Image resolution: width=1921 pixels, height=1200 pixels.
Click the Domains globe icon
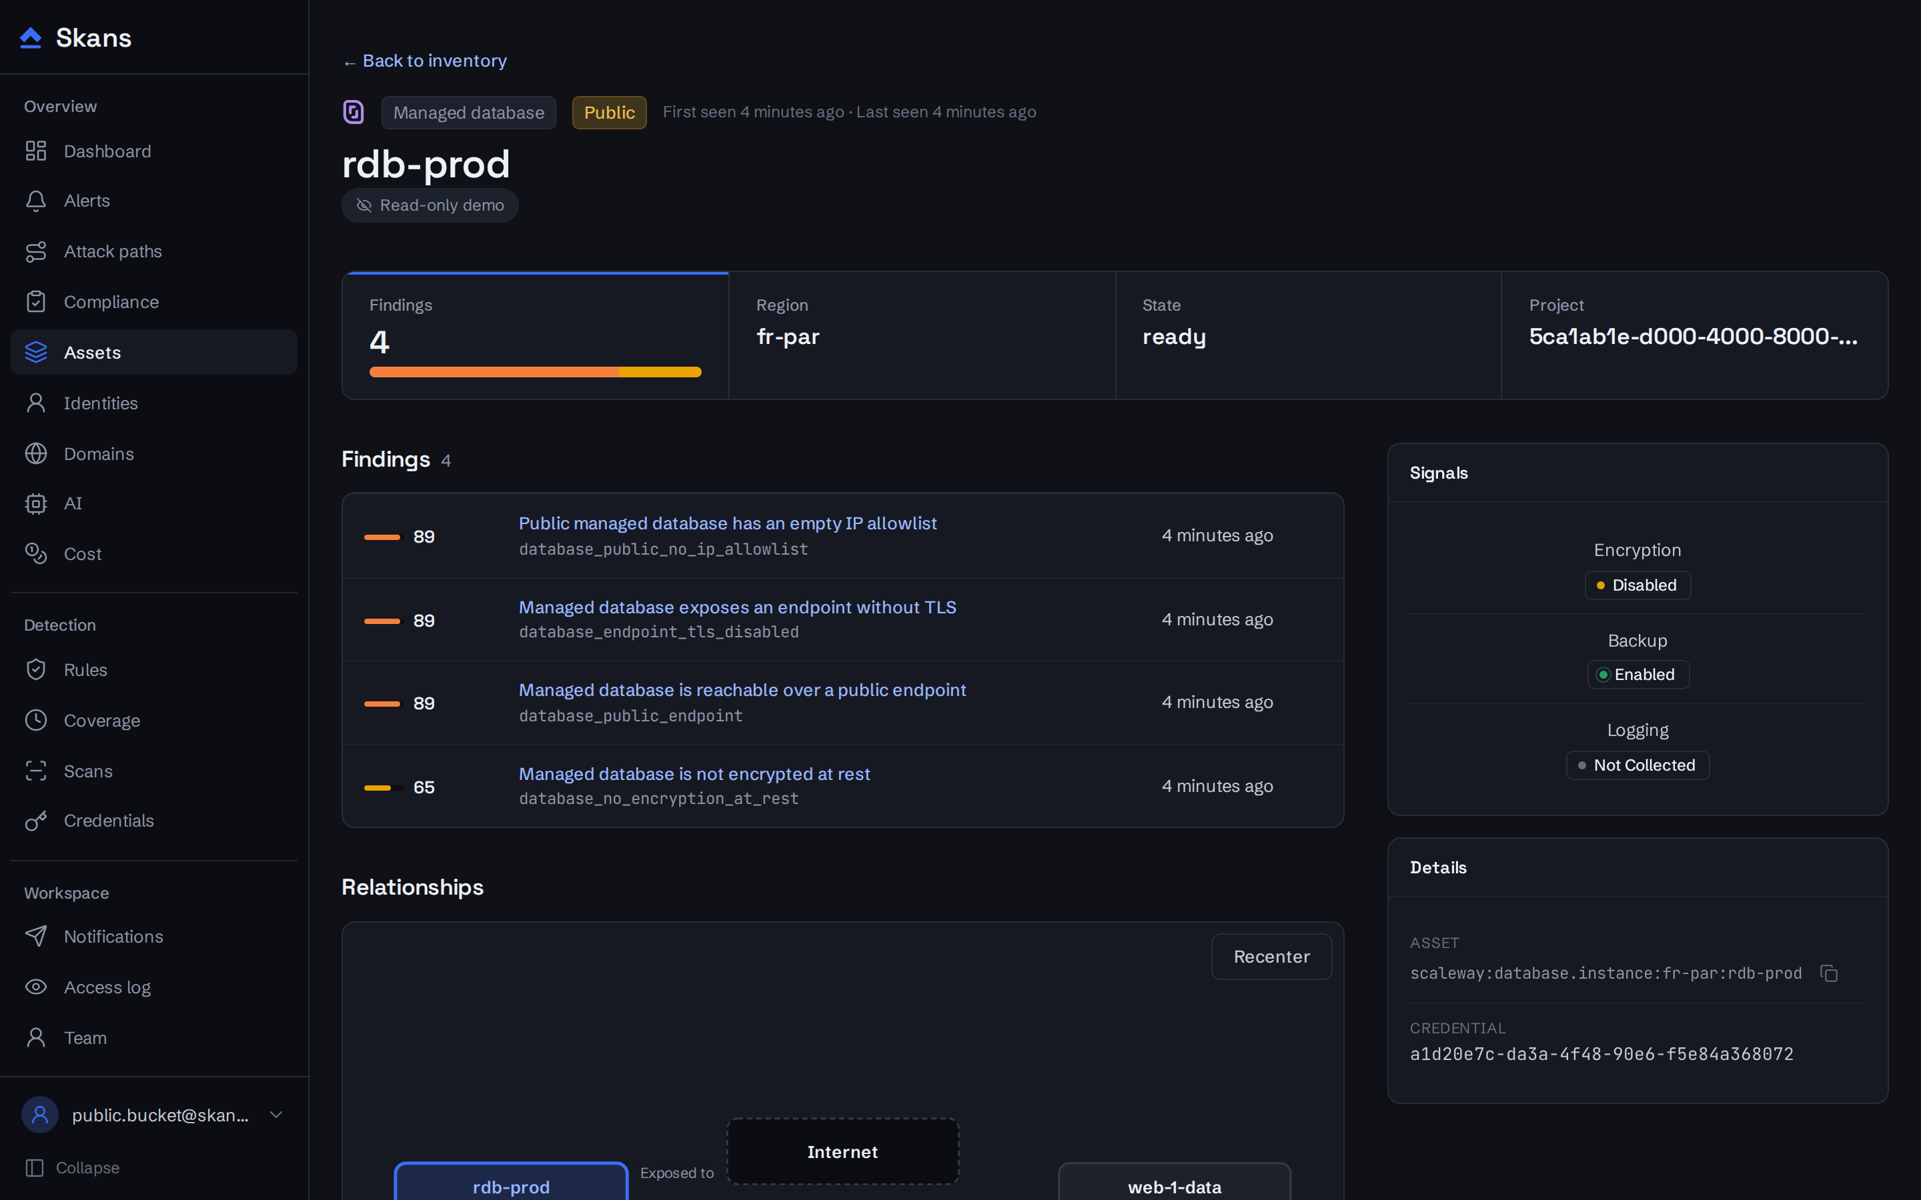click(36, 453)
